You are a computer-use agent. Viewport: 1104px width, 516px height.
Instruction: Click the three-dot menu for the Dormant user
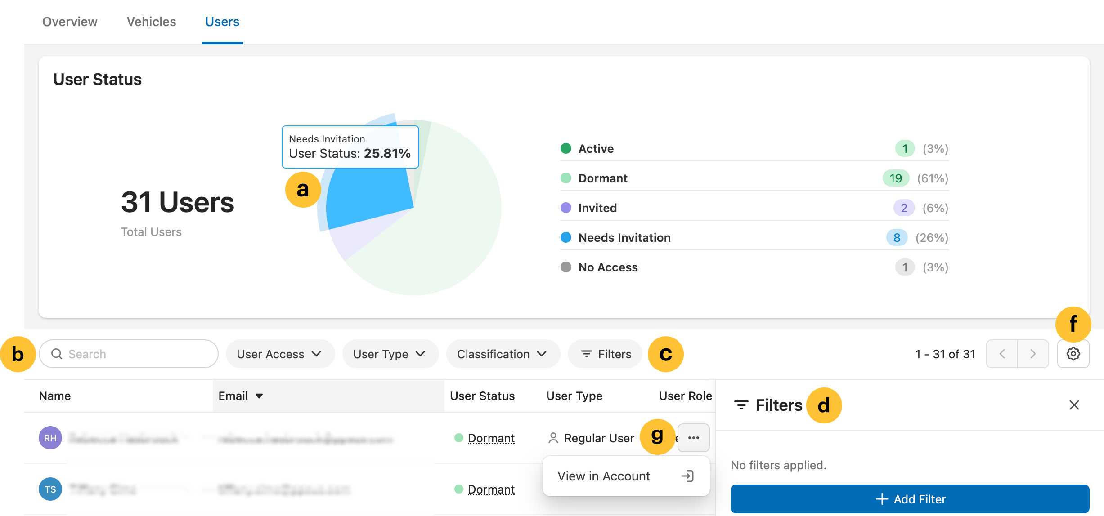point(693,437)
